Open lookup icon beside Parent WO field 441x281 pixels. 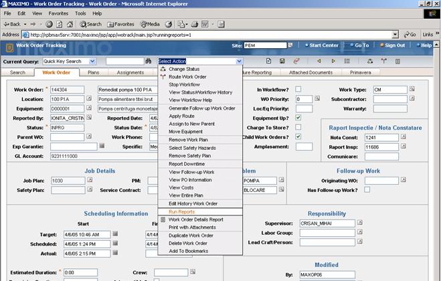click(x=89, y=136)
